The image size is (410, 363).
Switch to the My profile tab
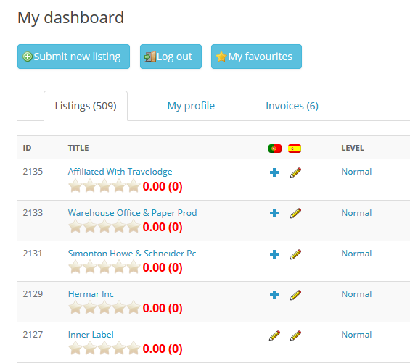[191, 106]
